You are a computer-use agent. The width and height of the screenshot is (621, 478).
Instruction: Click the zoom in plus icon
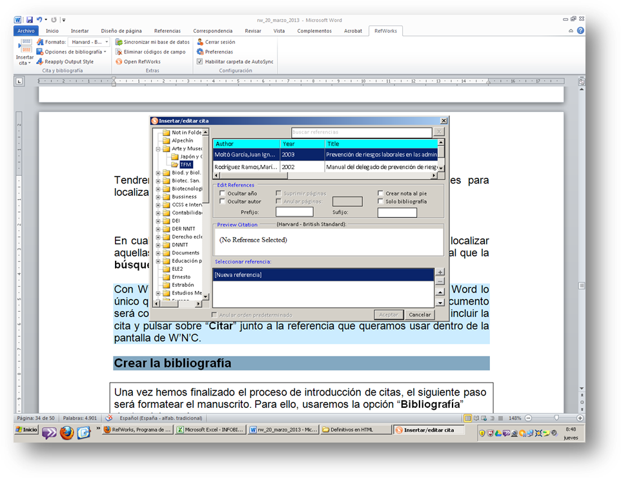[580, 418]
